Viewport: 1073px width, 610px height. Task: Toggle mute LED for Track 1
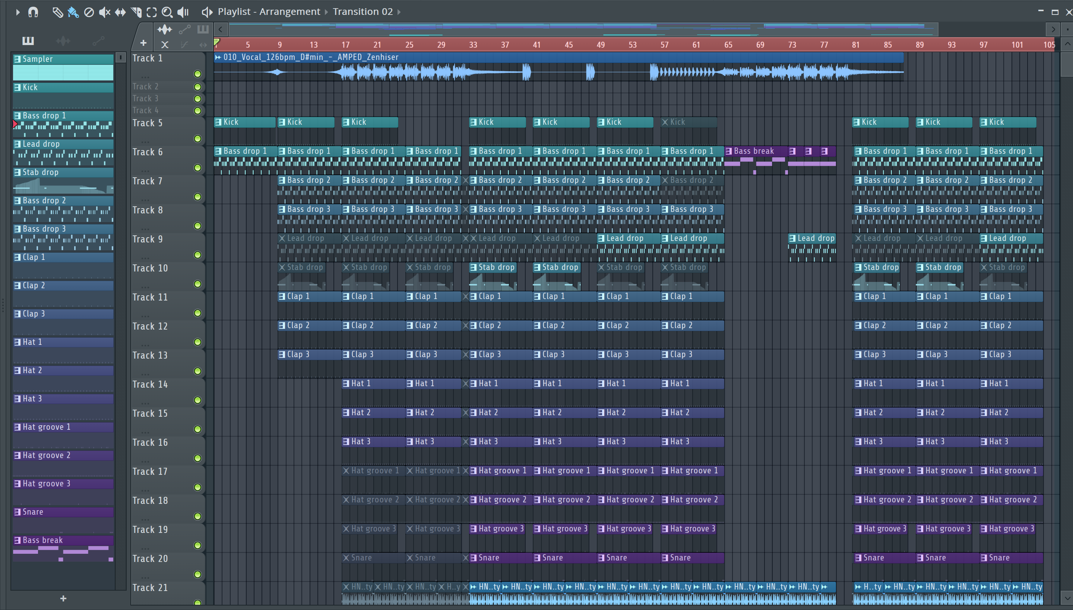pyautogui.click(x=198, y=74)
